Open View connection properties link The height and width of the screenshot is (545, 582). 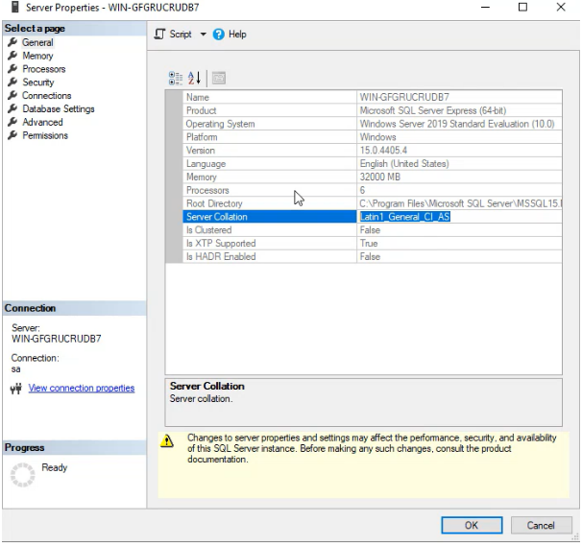(82, 389)
